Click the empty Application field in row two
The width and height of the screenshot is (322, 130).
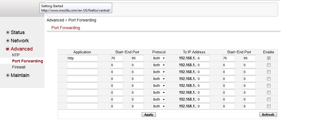[82, 65]
